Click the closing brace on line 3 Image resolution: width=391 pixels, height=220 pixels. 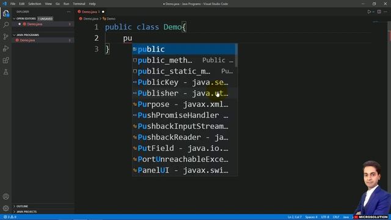click(108, 49)
